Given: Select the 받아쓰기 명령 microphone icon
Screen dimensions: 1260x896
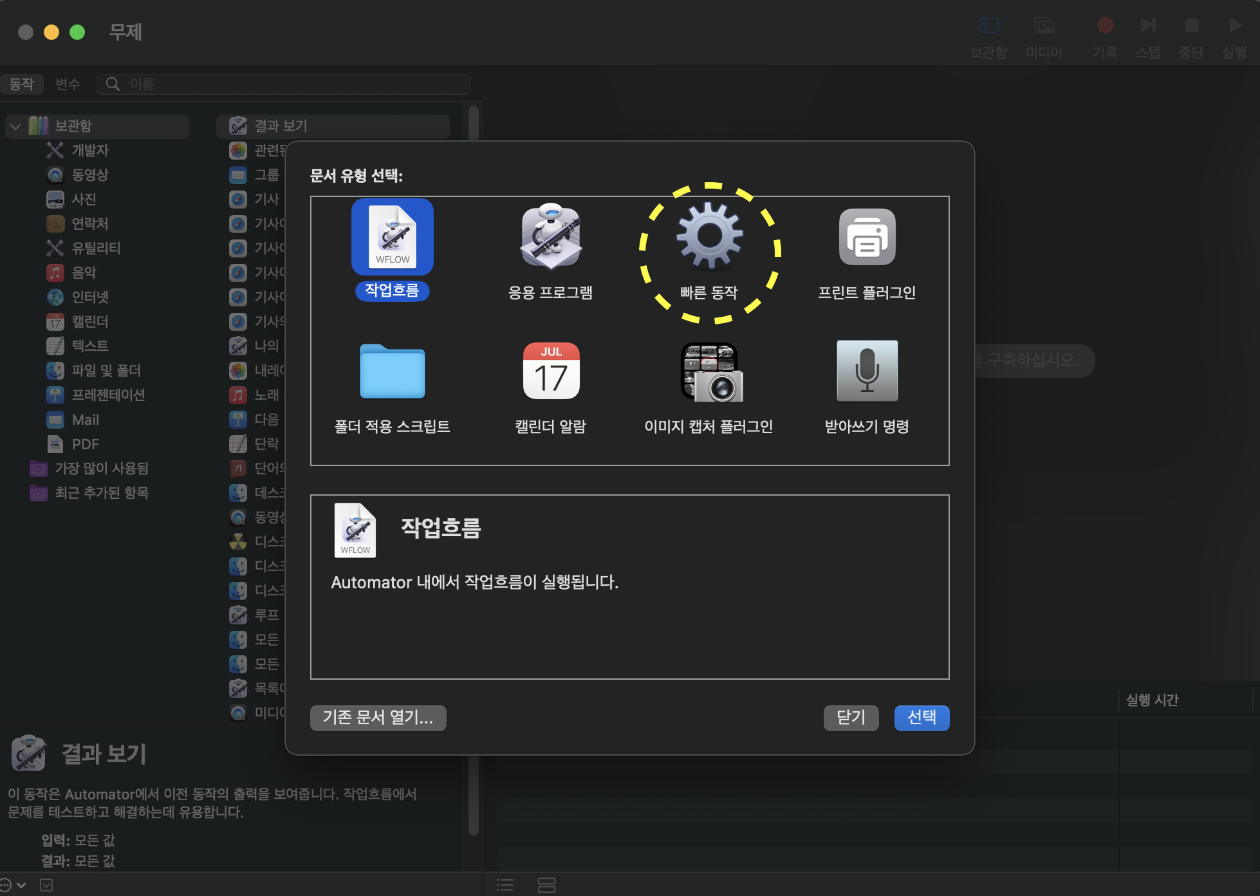Looking at the screenshot, I should click(867, 371).
